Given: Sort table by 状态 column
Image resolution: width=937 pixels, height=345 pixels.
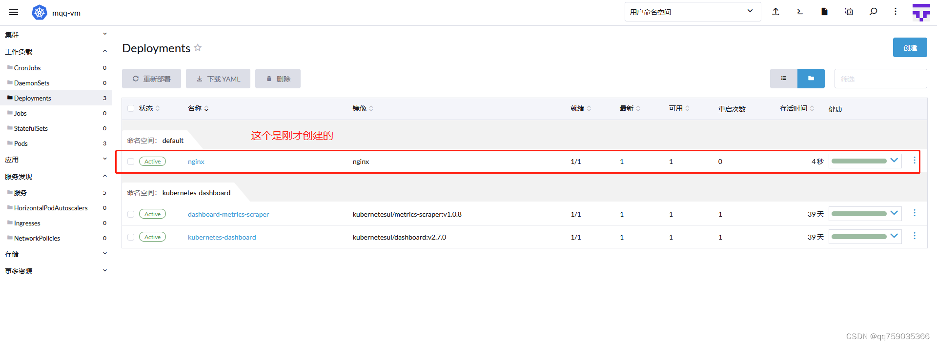Looking at the screenshot, I should 149,108.
